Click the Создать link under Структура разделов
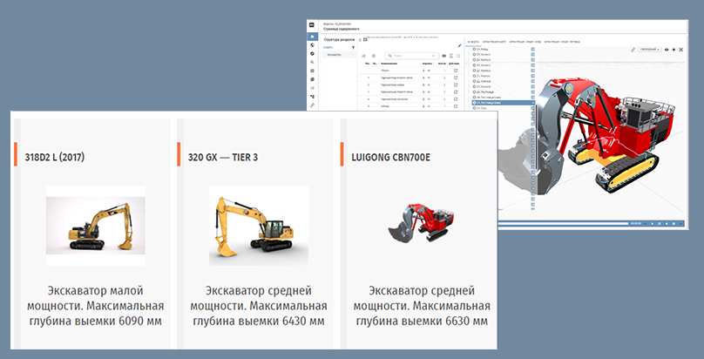 [x=328, y=47]
